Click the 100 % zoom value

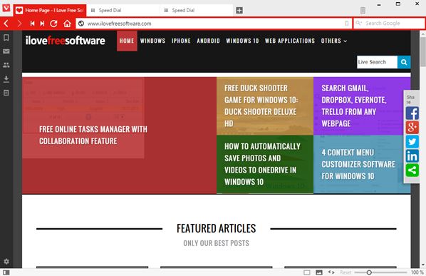[417, 272]
